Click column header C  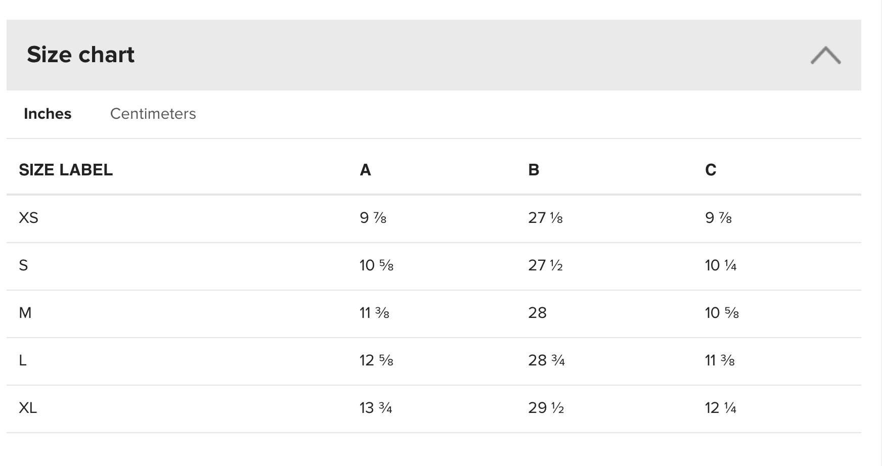tap(711, 170)
